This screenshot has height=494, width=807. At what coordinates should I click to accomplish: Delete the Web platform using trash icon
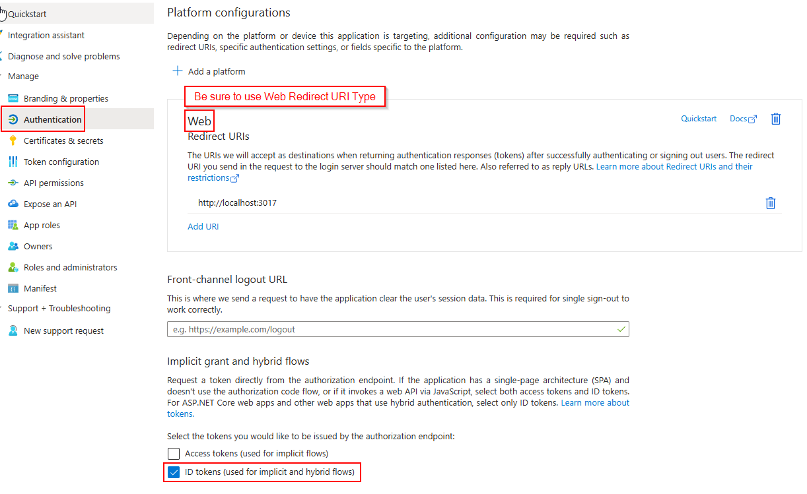click(776, 119)
